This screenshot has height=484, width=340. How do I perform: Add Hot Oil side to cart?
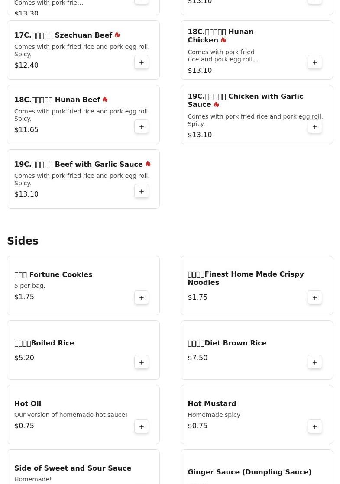[142, 427]
